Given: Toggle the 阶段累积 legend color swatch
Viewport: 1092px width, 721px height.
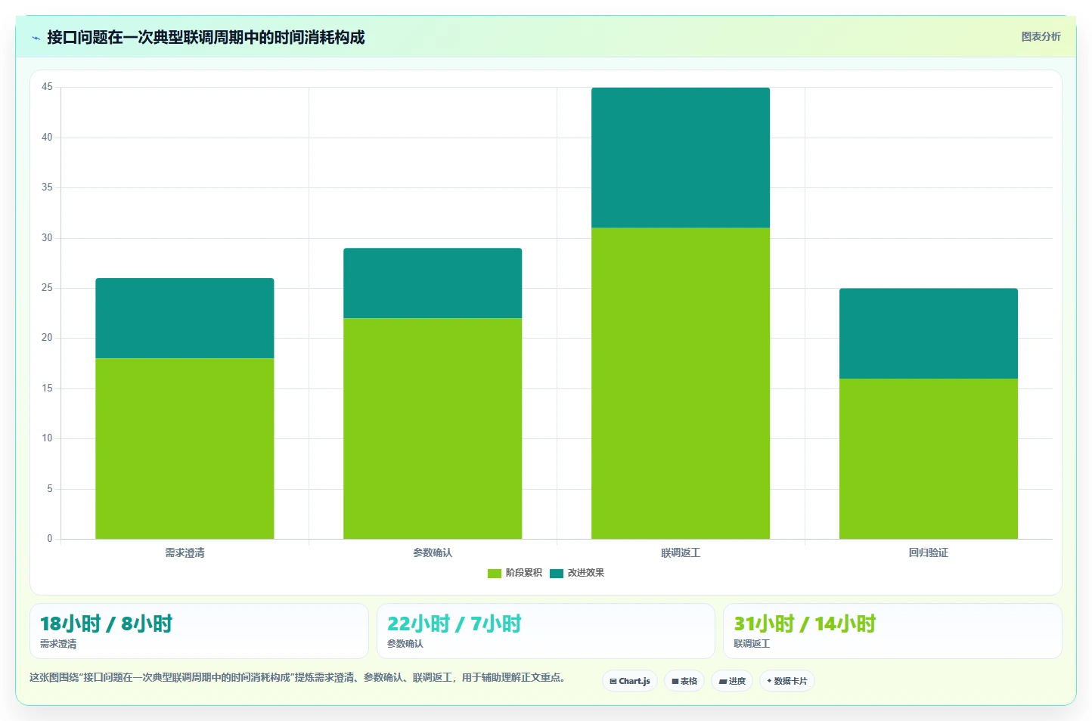Looking at the screenshot, I should pyautogui.click(x=495, y=574).
